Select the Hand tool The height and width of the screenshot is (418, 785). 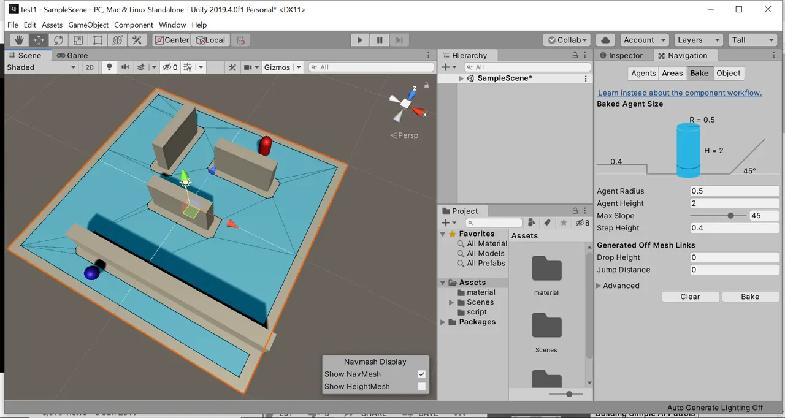coord(19,40)
